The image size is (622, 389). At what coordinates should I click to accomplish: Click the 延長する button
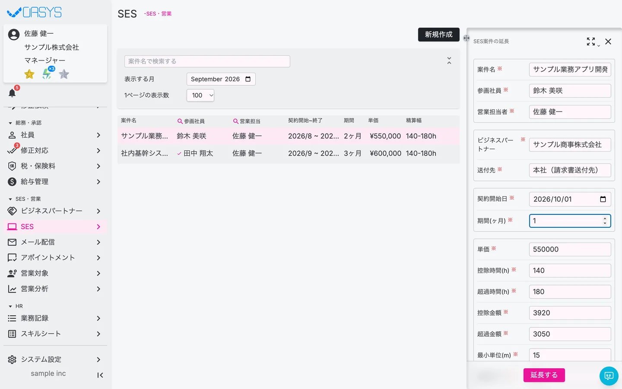[x=544, y=375]
